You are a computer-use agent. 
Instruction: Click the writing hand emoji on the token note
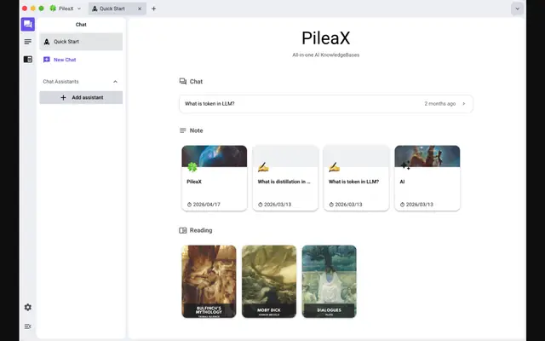coord(334,167)
